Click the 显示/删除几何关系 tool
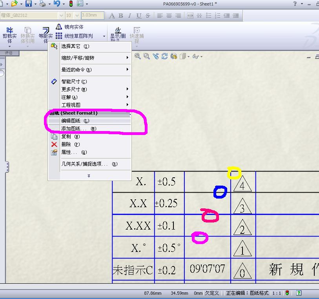The height and width of the screenshot is (299, 319). click(x=118, y=35)
